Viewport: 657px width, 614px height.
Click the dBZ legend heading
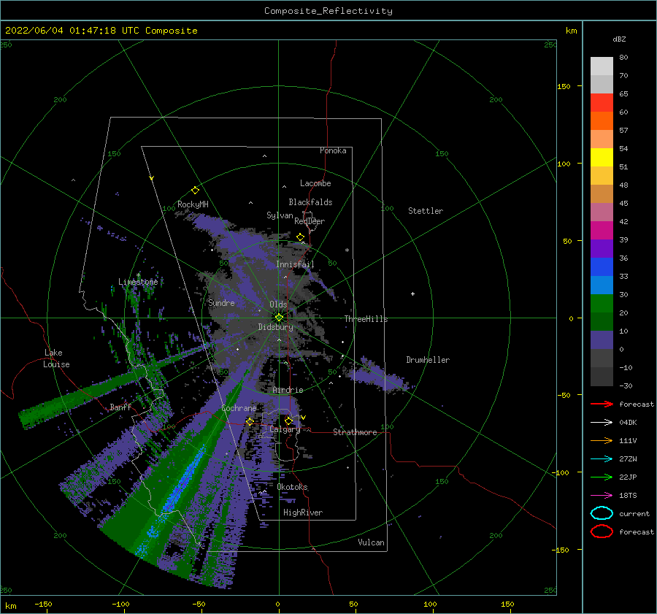pyautogui.click(x=619, y=39)
